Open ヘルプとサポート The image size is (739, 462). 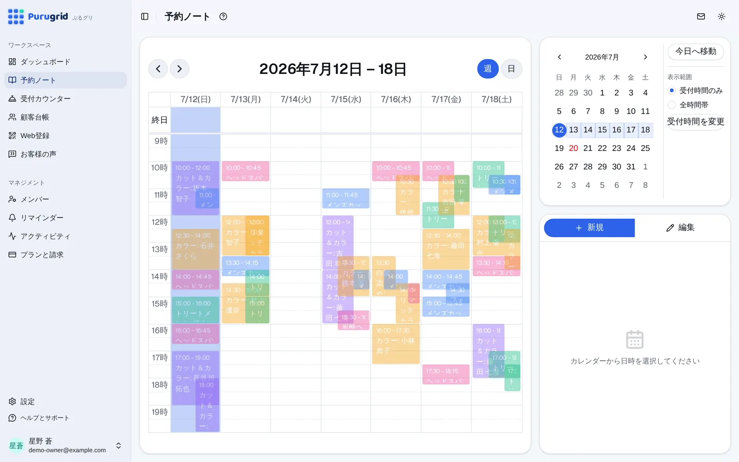(x=66, y=418)
